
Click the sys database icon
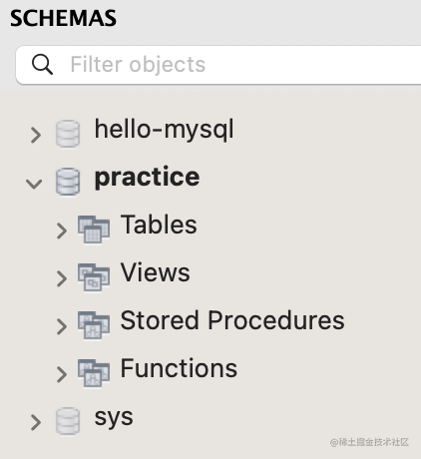(68, 421)
